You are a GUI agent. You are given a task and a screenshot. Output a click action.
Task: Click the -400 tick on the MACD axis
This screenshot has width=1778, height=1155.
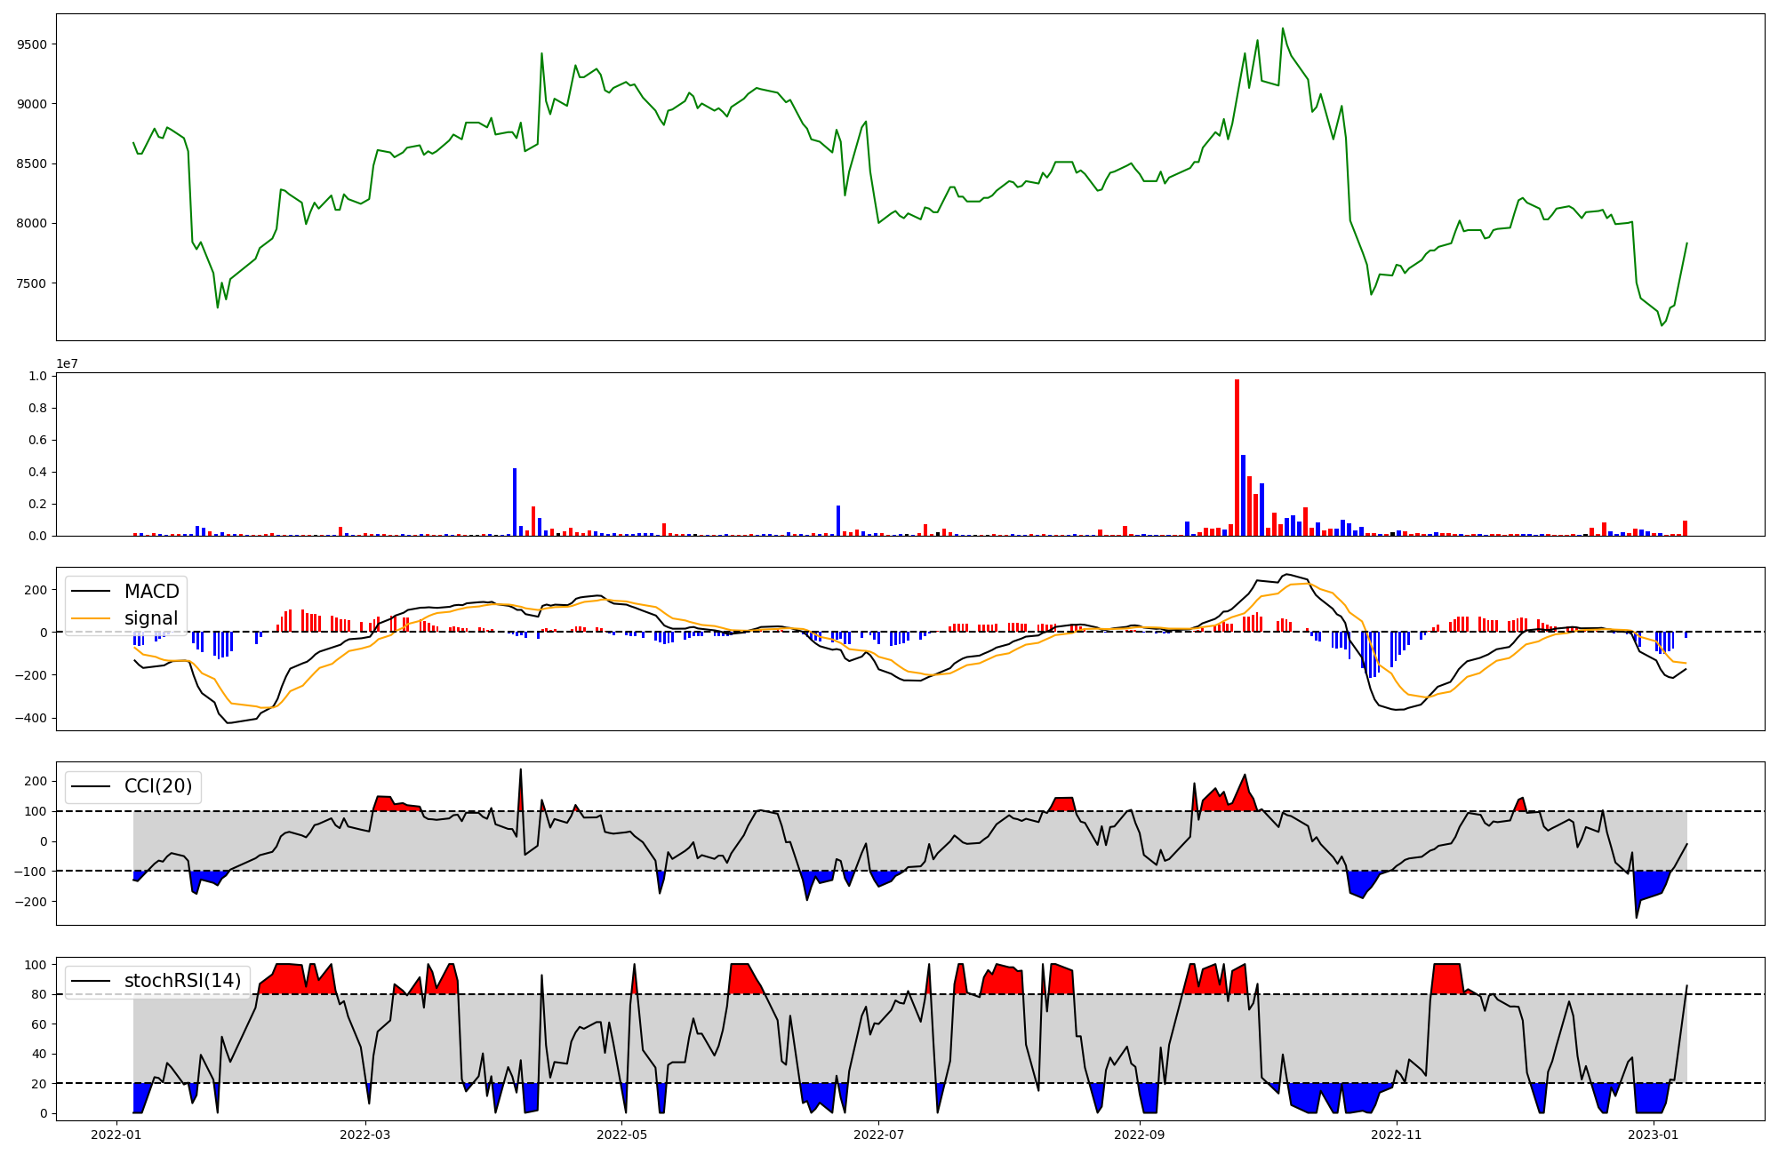pos(30,718)
